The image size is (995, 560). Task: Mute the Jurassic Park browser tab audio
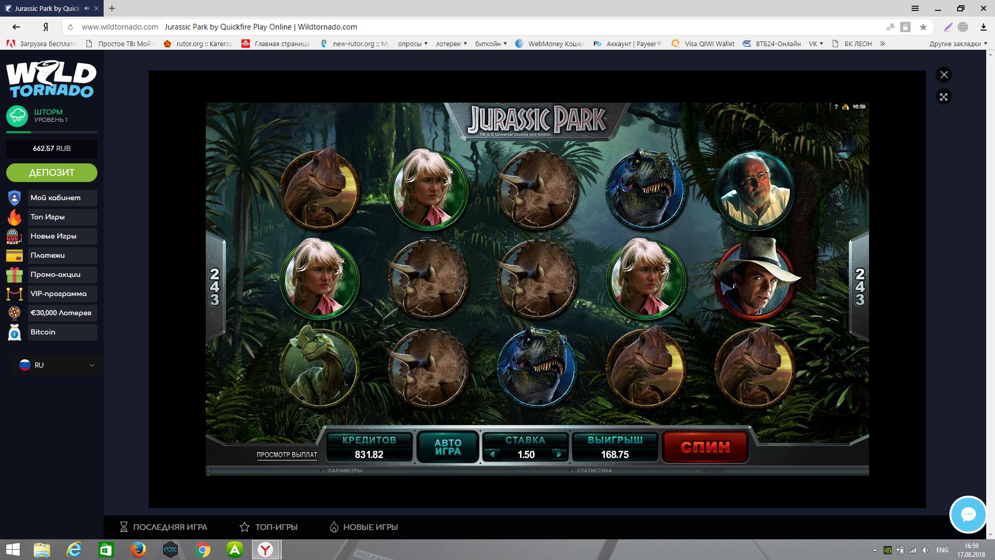87,8
